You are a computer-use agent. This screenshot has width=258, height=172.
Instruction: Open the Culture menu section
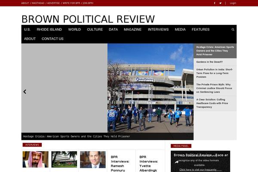click(95, 30)
